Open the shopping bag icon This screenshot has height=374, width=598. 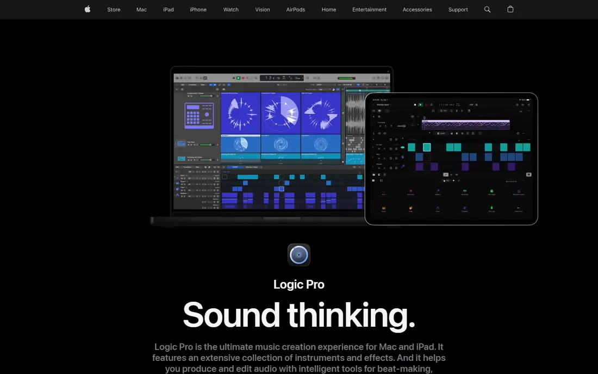(510, 9)
